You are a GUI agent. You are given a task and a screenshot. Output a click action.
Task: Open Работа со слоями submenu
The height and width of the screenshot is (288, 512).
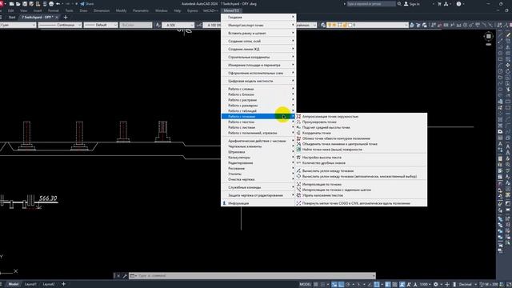point(258,89)
